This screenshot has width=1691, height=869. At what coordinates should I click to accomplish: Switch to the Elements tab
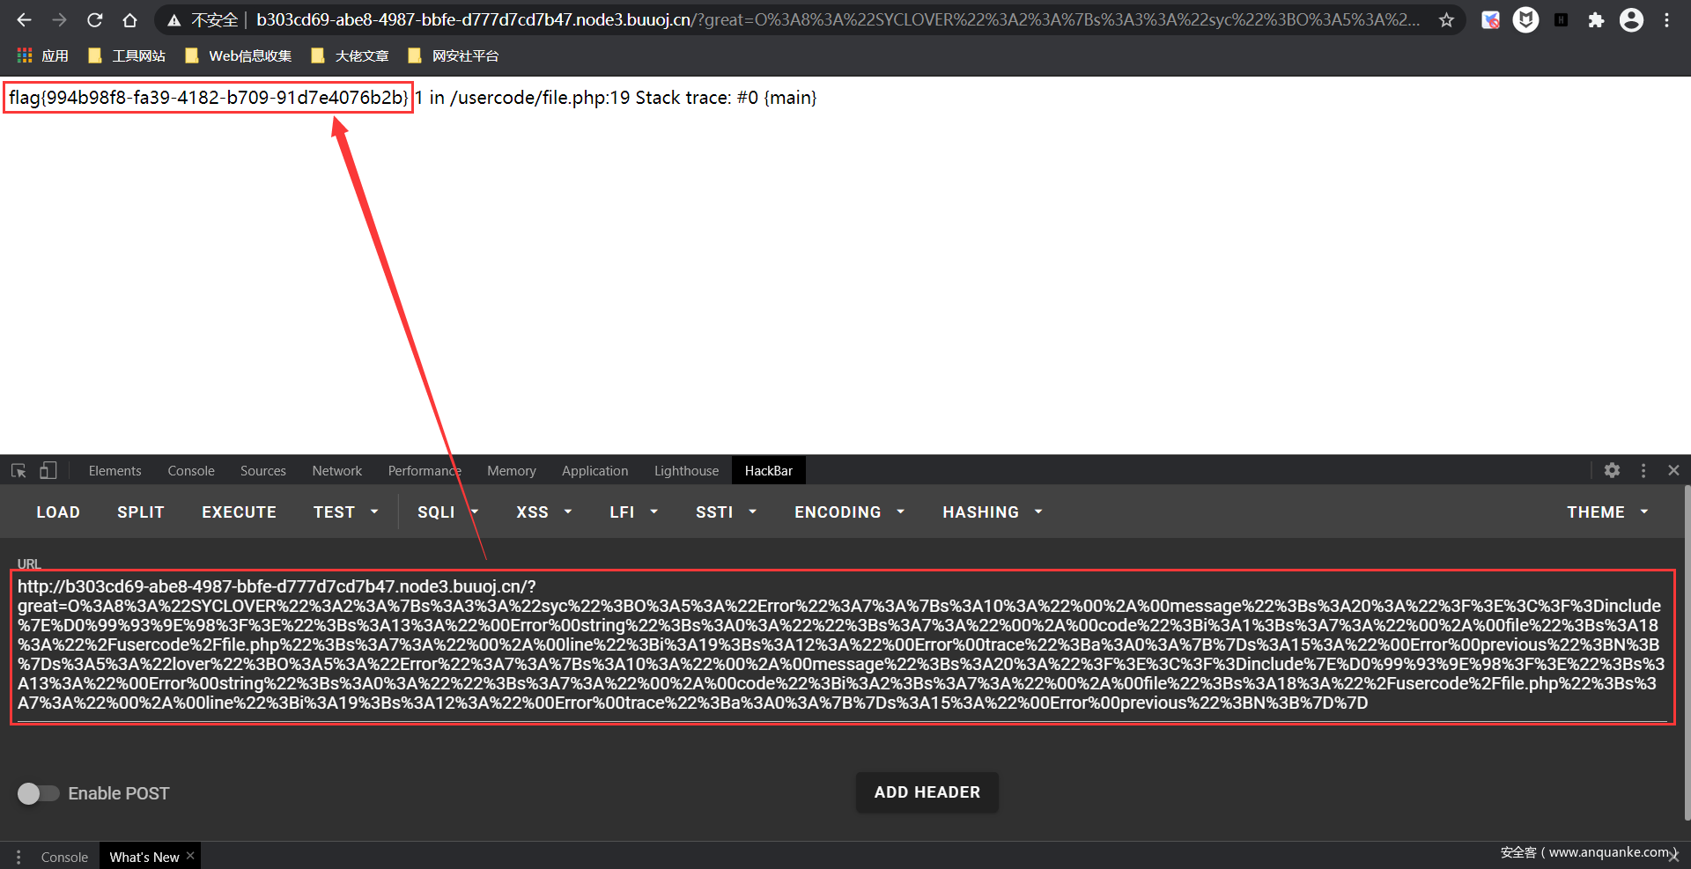click(x=114, y=471)
